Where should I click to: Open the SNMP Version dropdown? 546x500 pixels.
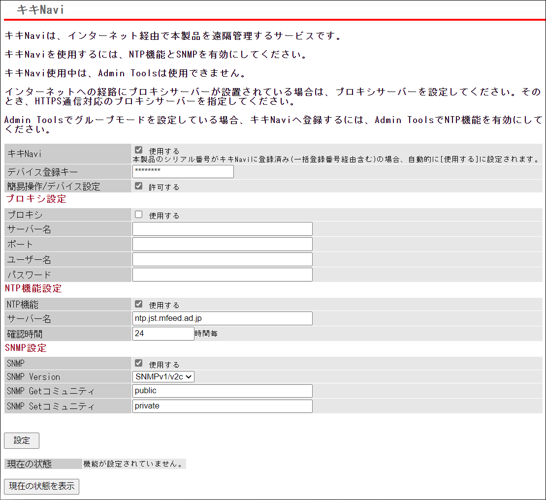point(163,376)
